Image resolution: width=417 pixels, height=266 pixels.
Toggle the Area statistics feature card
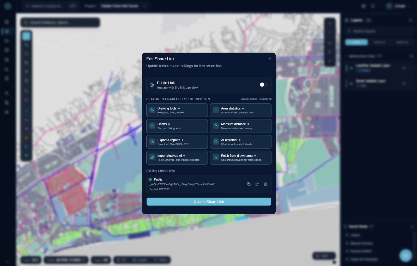tap(241, 110)
